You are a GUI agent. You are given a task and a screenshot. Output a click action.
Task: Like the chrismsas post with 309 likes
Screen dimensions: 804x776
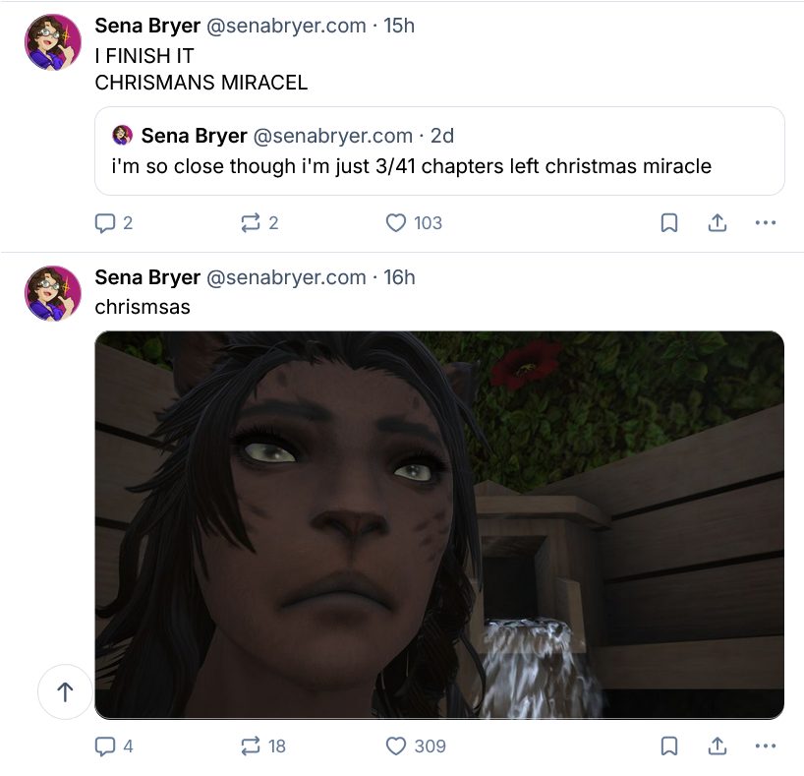click(416, 746)
